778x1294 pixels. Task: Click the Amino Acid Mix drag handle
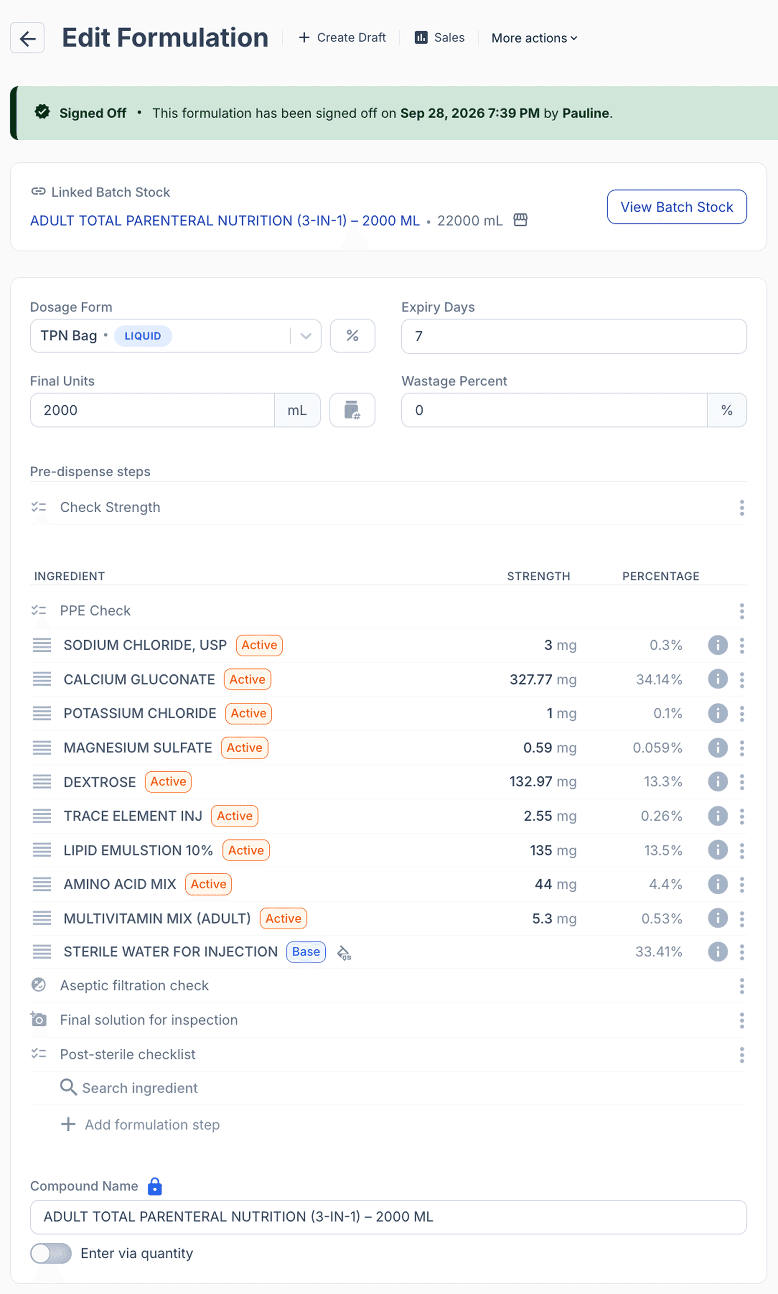pyautogui.click(x=42, y=884)
